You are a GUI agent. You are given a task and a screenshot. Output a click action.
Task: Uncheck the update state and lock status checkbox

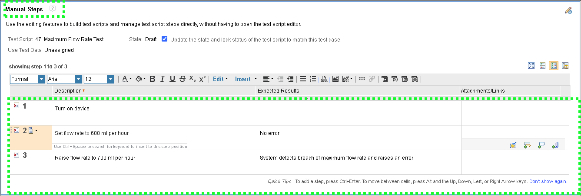(165, 39)
